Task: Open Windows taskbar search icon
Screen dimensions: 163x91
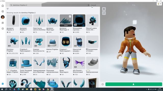Action: [6, 89]
